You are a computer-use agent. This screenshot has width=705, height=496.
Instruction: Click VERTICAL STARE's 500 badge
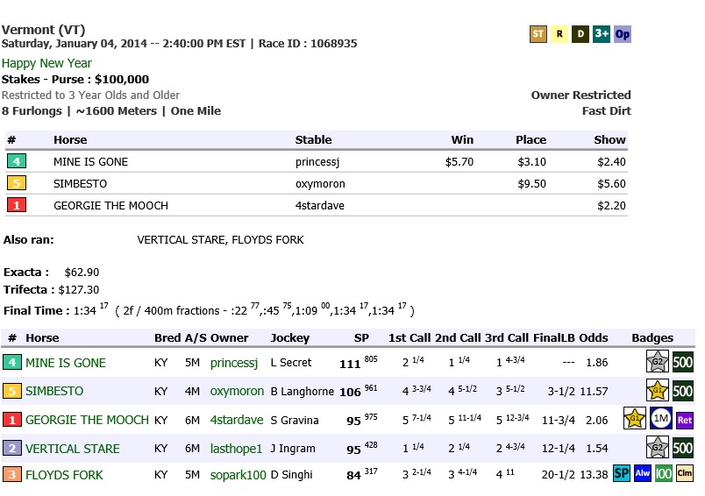click(x=683, y=448)
